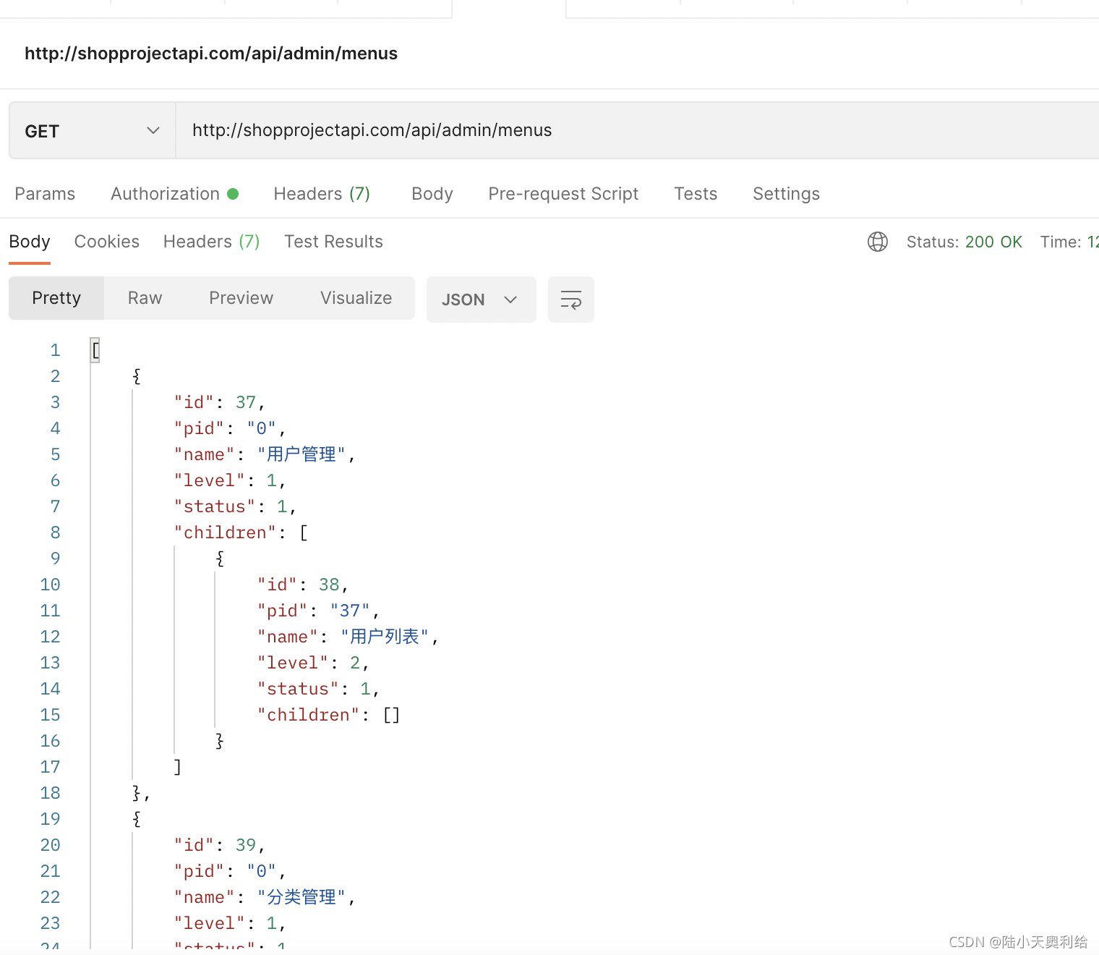This screenshot has width=1099, height=955.
Task: Collapse the object at line 2
Action: (x=137, y=376)
